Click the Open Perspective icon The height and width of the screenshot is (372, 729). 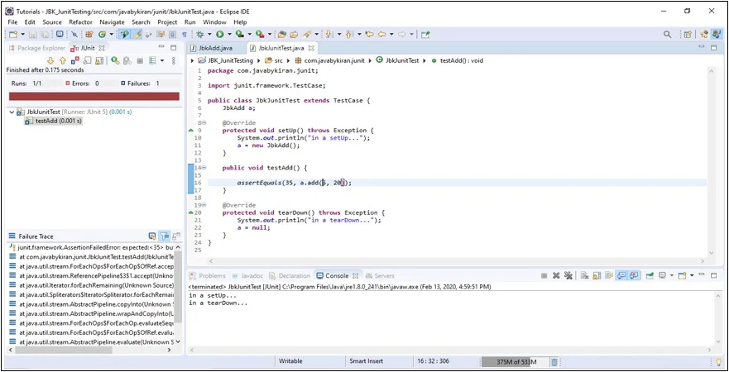(x=688, y=35)
